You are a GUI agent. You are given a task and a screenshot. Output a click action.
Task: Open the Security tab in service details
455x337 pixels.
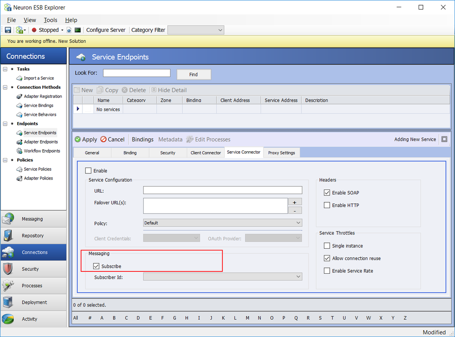point(168,153)
